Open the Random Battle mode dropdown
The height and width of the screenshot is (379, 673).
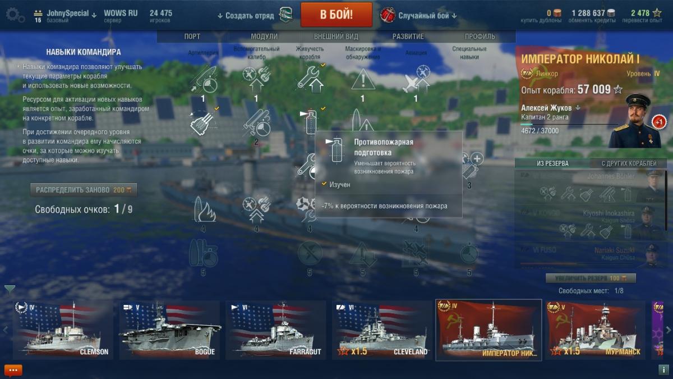(x=427, y=16)
